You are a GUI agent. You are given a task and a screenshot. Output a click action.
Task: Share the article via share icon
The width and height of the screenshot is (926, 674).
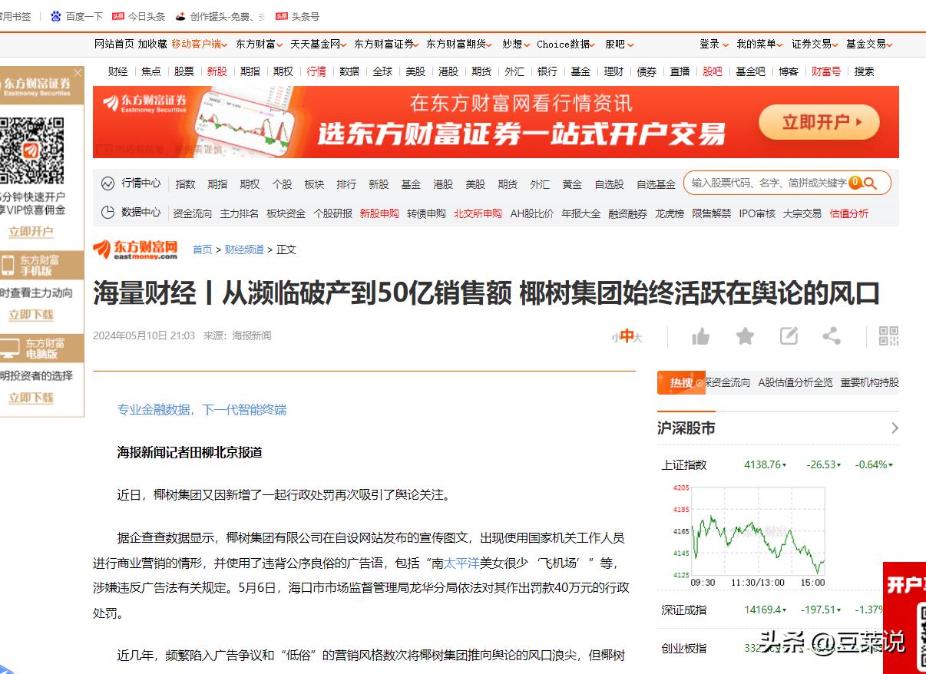click(832, 336)
